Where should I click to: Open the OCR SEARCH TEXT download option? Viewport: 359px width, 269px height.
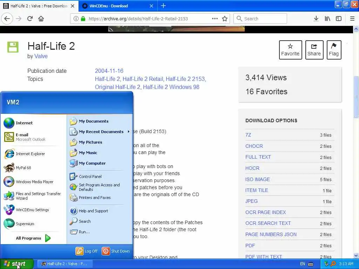pyautogui.click(x=268, y=223)
